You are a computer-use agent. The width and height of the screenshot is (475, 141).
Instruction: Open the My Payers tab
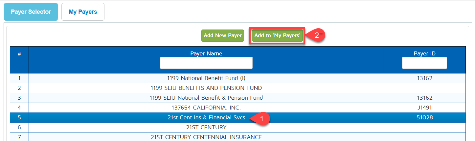tap(83, 12)
